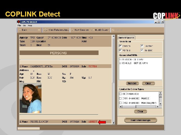The image size is (181, 135).
Task: Click the VICTIM role label
Action: 93,66
